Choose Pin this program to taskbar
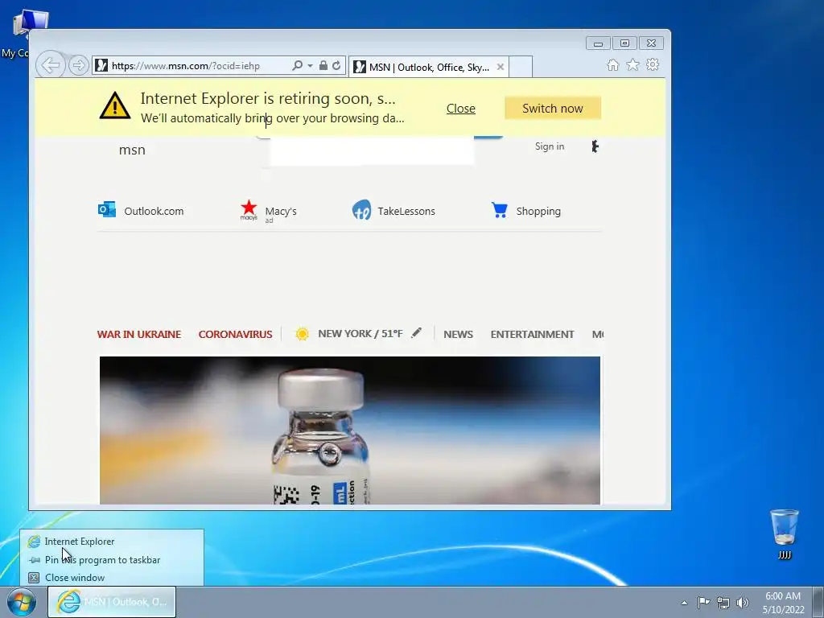 coord(112,560)
